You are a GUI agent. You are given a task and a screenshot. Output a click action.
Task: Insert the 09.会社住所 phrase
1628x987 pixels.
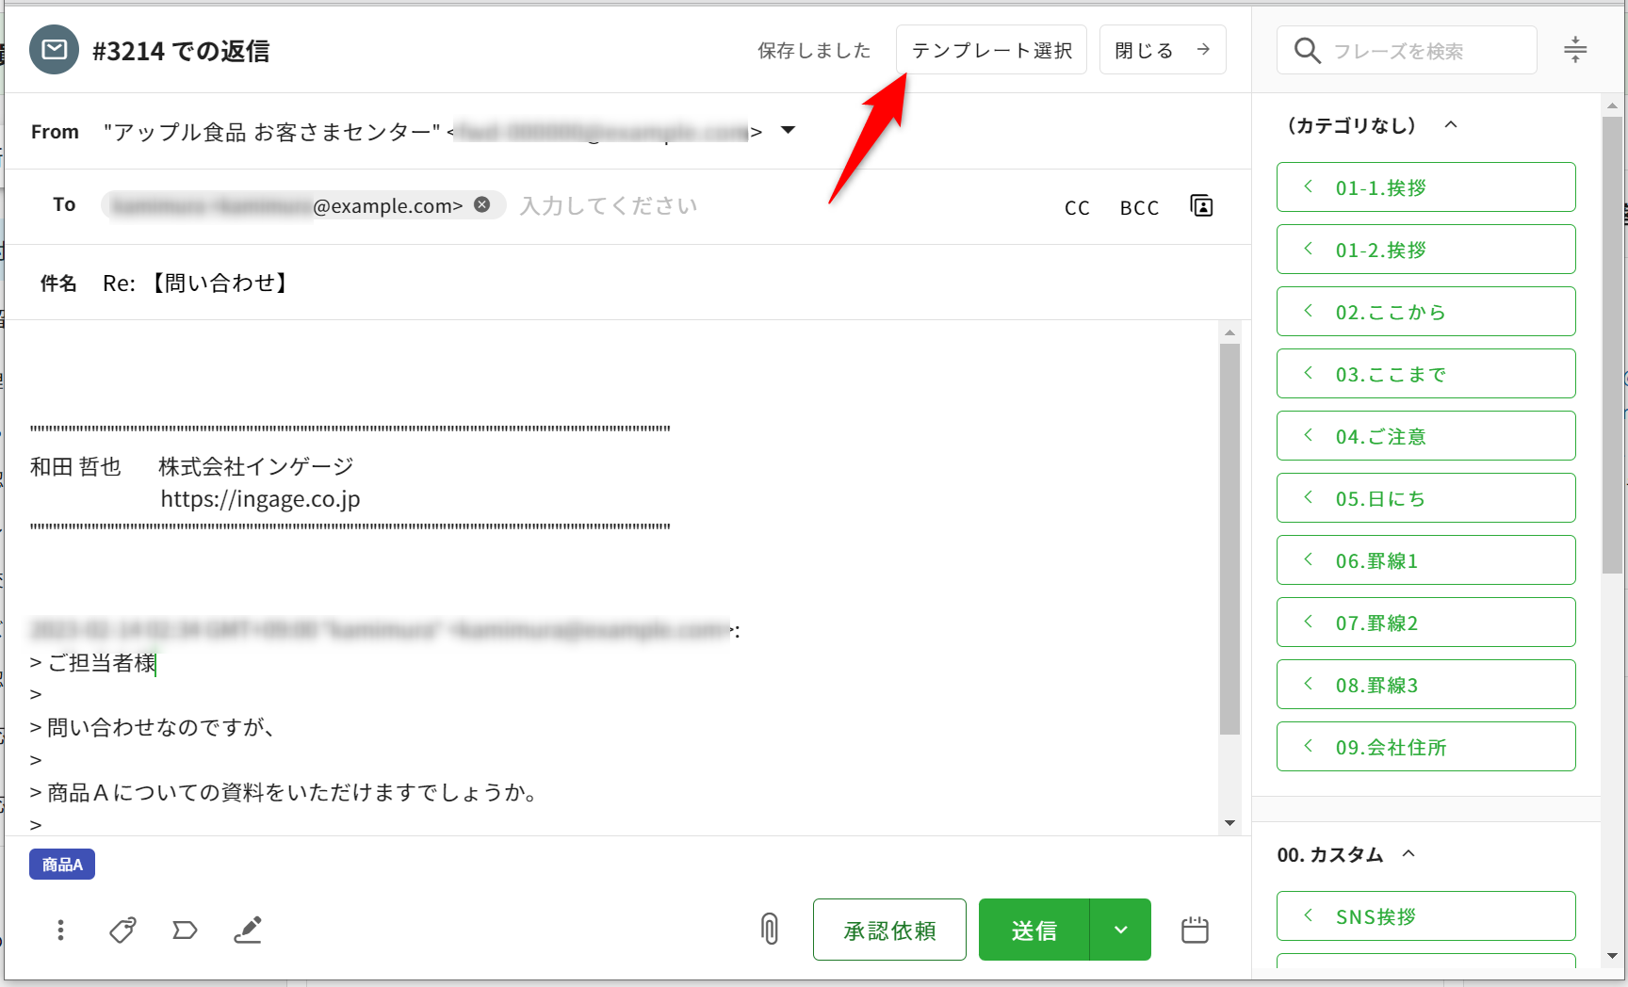pyautogui.click(x=1425, y=747)
